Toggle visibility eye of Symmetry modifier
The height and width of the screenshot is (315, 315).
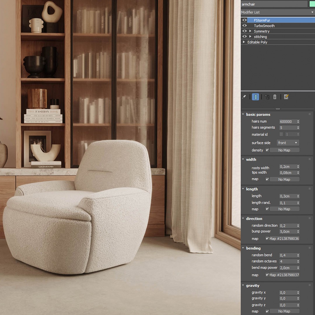[244, 31]
